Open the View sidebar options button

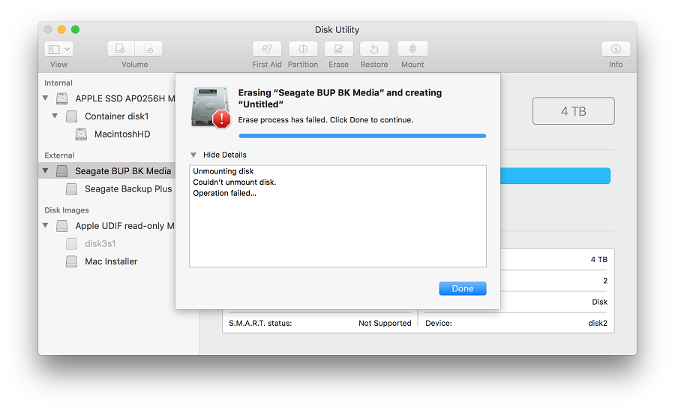(58, 49)
